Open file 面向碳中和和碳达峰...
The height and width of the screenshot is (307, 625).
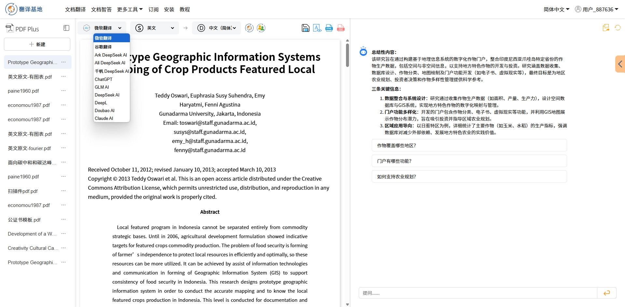pyautogui.click(x=32, y=162)
